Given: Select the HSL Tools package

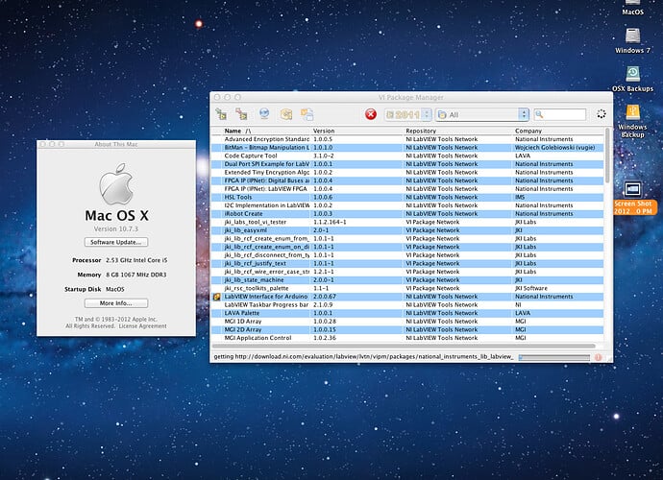Looking at the screenshot, I should [407, 197].
